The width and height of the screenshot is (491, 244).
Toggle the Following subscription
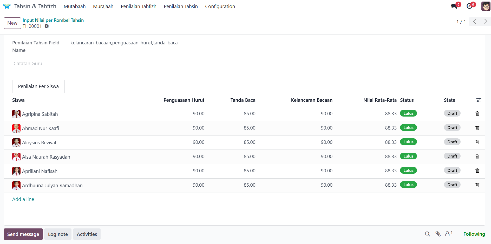(x=474, y=234)
